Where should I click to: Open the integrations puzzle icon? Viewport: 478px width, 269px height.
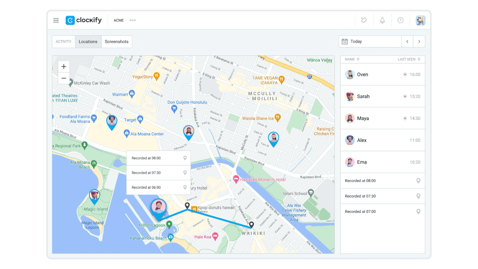(364, 20)
